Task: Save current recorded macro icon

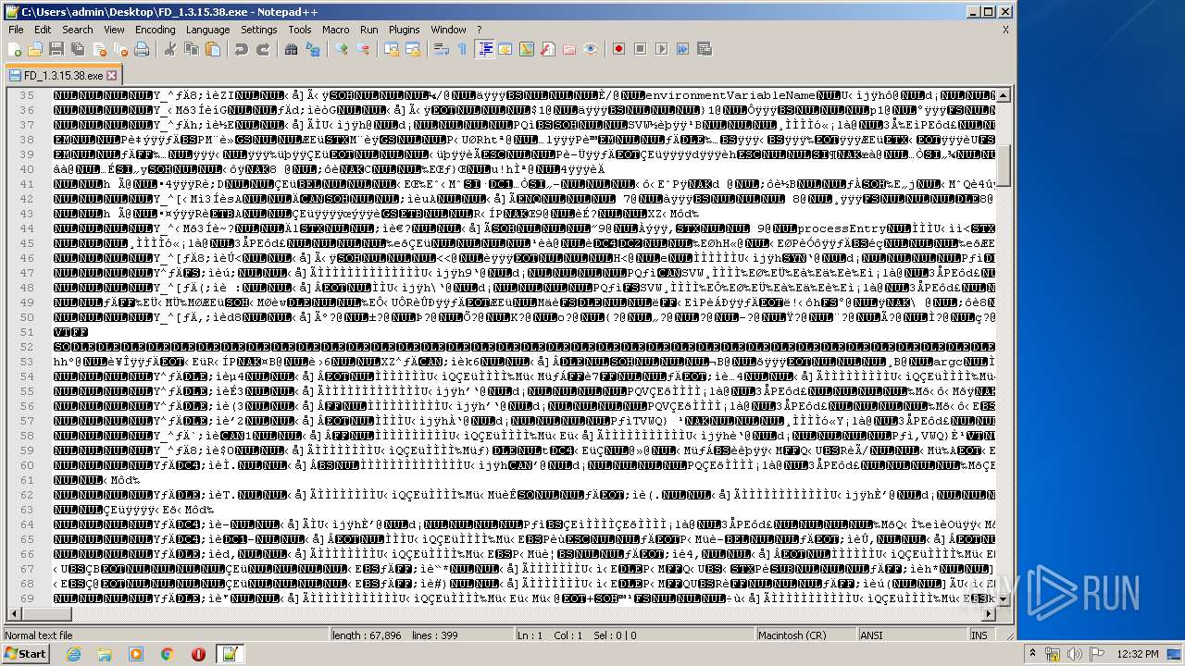Action: [x=705, y=49]
